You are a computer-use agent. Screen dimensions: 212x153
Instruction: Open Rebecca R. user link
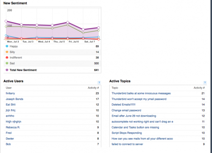tap(13, 127)
